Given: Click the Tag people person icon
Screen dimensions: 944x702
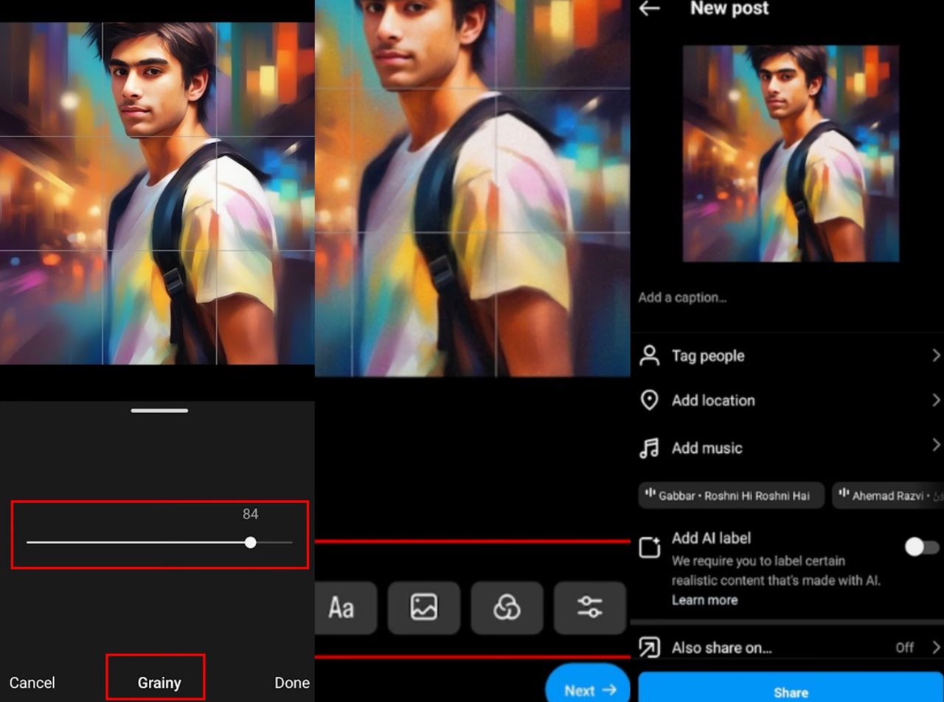Looking at the screenshot, I should click(x=649, y=355).
